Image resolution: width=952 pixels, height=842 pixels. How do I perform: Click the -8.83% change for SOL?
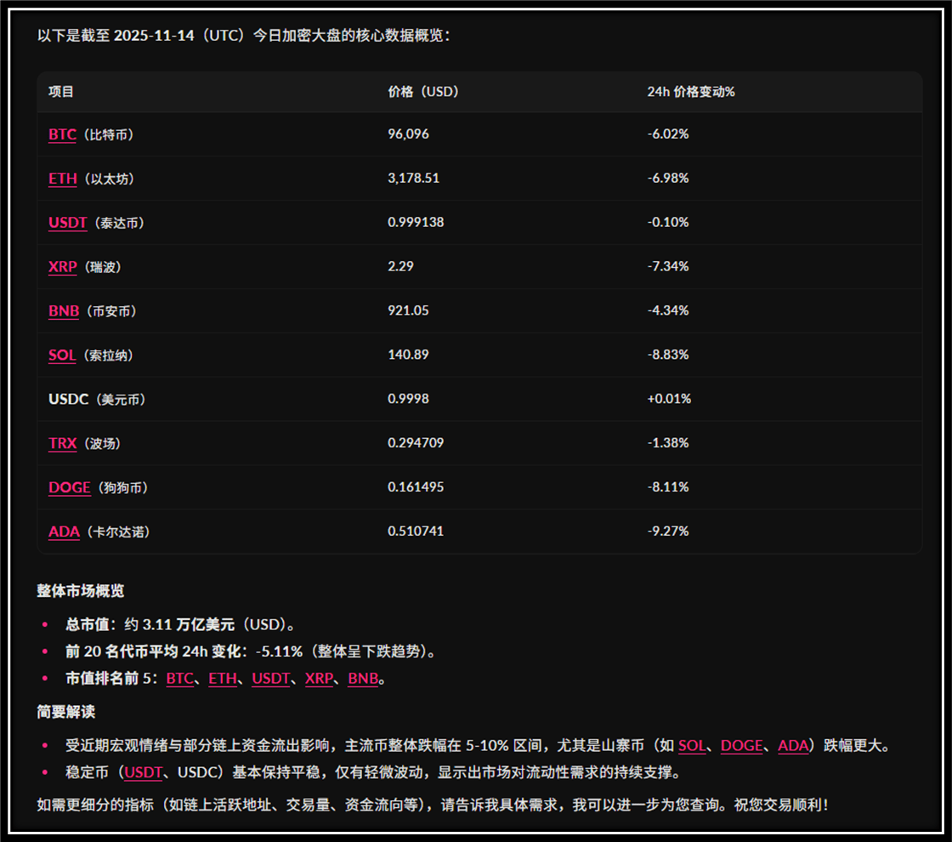click(x=668, y=354)
